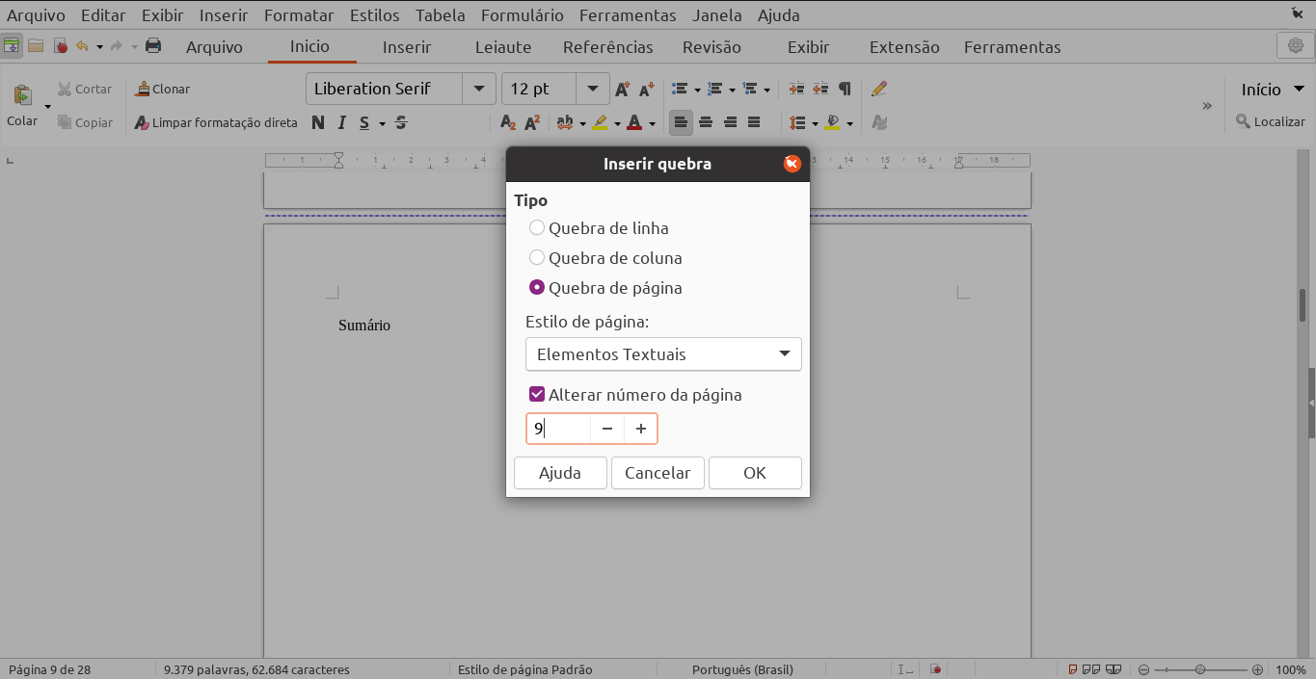
Task: Align text left icon
Action: tap(682, 122)
